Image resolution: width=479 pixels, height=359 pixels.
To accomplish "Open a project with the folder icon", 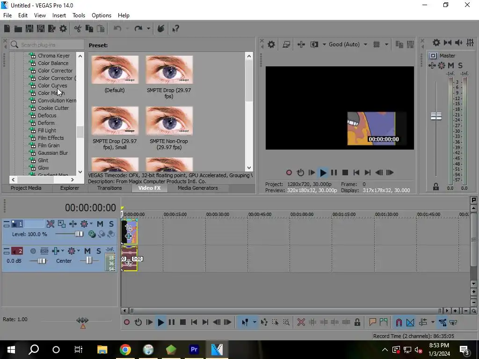I will click(18, 29).
